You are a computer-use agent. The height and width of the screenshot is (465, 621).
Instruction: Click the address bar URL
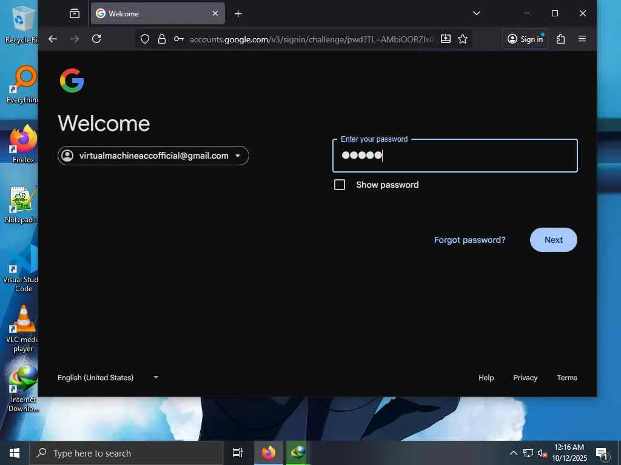click(x=311, y=39)
